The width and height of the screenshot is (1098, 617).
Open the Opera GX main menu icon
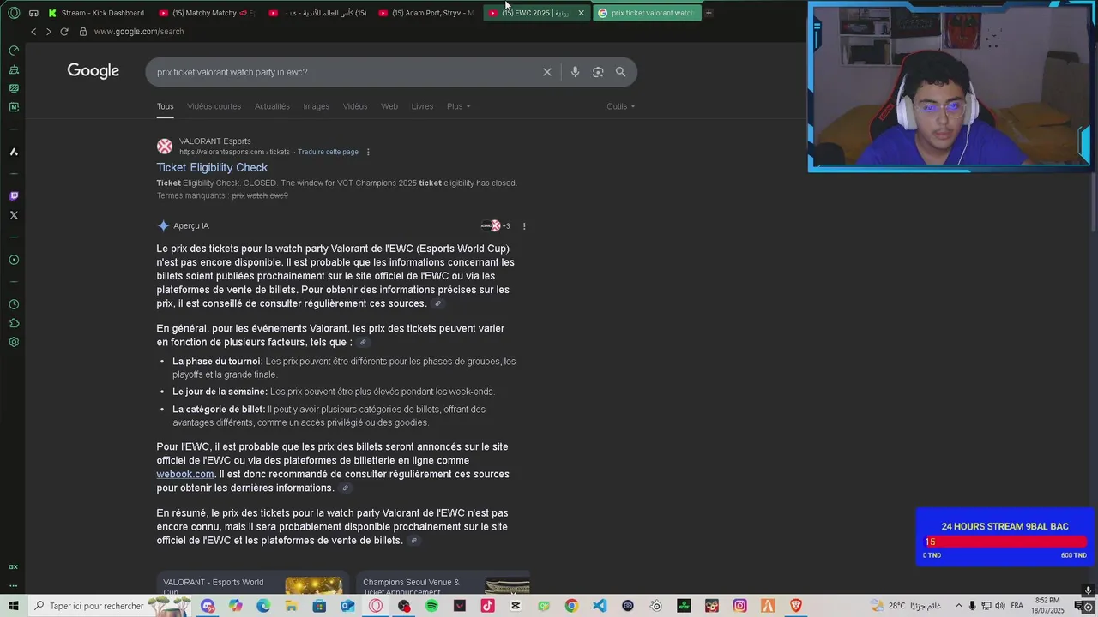point(14,13)
